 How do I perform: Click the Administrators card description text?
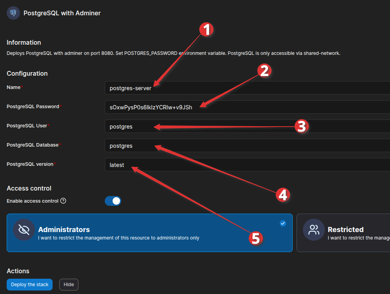point(118,238)
